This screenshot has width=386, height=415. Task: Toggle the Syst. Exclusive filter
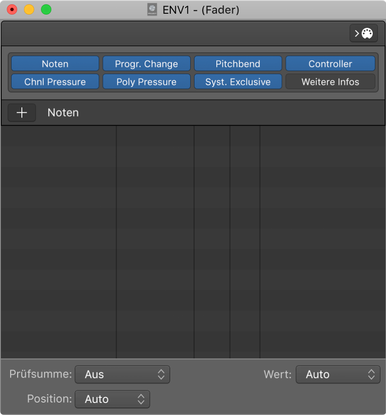tap(238, 82)
